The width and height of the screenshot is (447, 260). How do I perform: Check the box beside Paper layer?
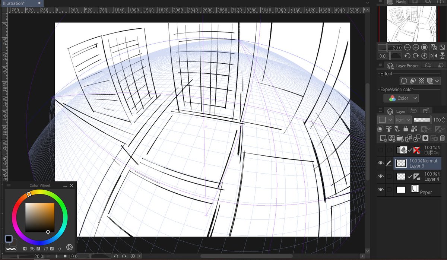pyautogui.click(x=389, y=190)
